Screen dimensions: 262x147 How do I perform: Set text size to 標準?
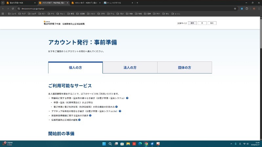(192, 23)
